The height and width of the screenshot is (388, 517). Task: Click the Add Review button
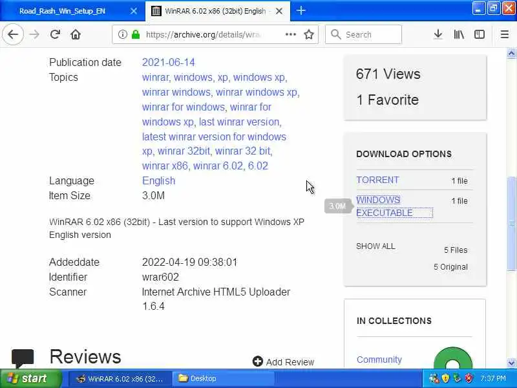283,362
